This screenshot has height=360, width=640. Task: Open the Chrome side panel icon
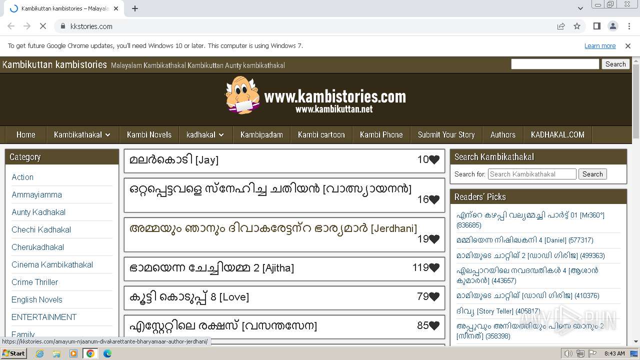(x=596, y=26)
